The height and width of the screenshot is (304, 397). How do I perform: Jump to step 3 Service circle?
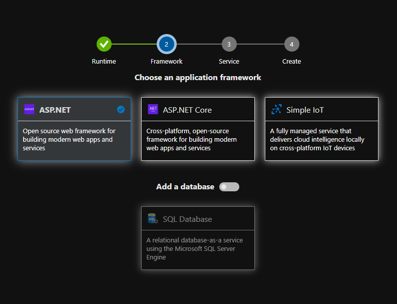(229, 44)
